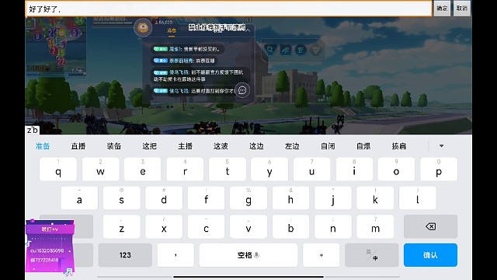Select candidate word 自爆
497x280 pixels.
(363, 146)
